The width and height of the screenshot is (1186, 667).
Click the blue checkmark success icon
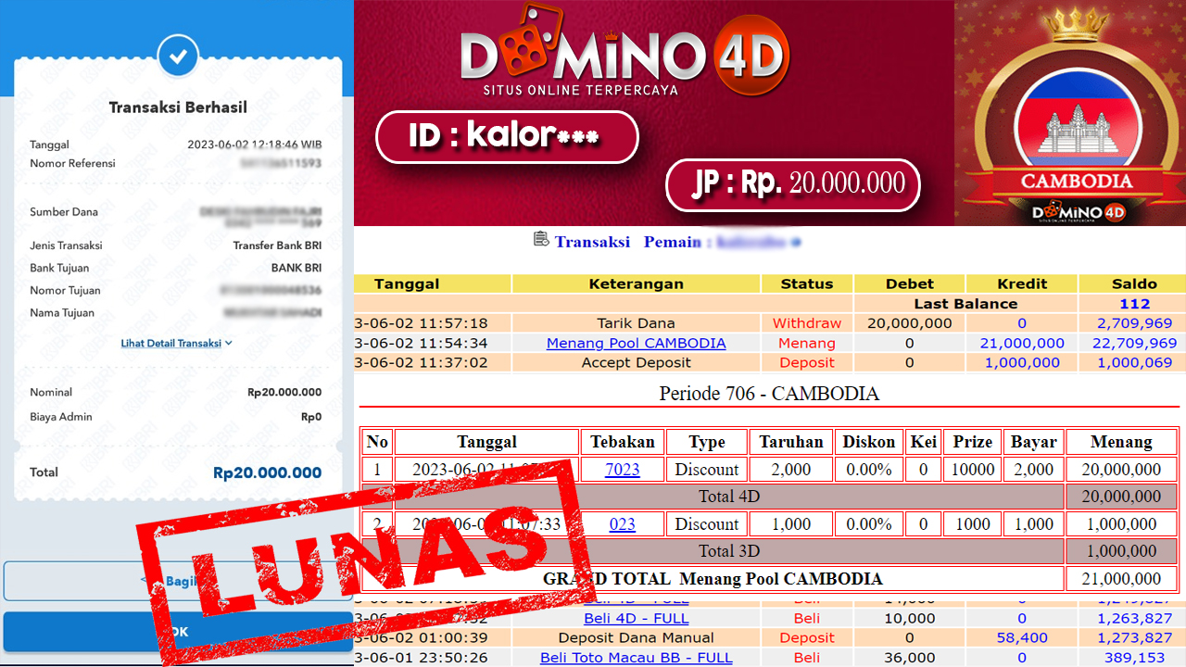click(x=178, y=56)
